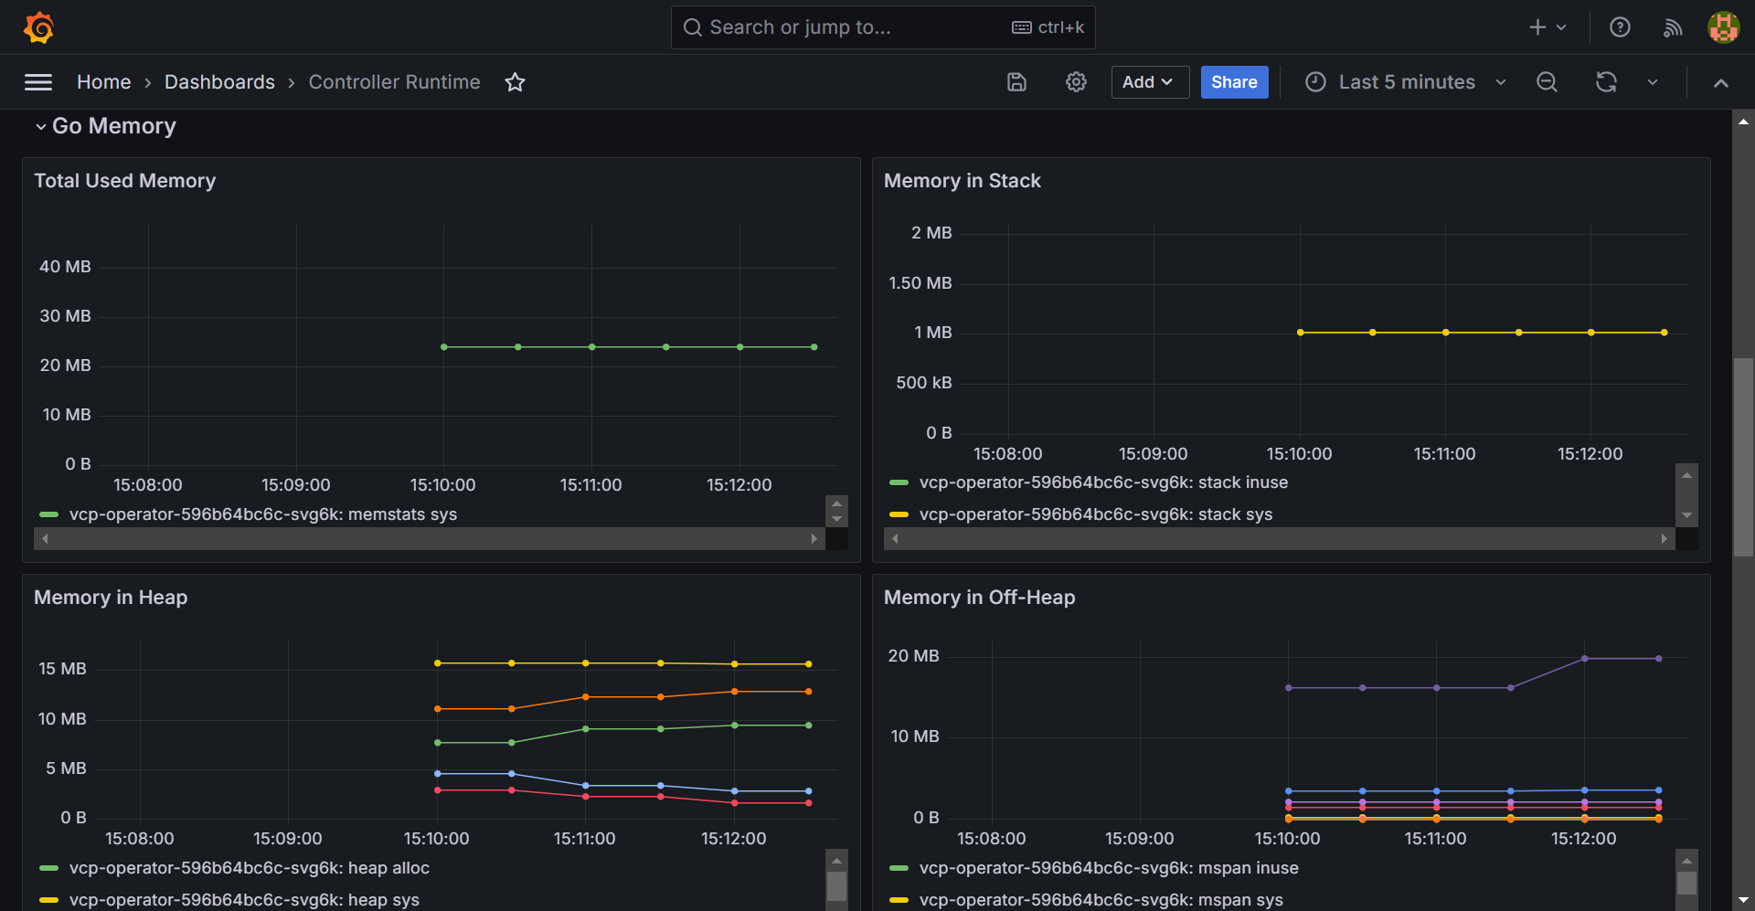The height and width of the screenshot is (911, 1755).
Task: Toggle the mspan inuse legend series
Action: (1109, 868)
